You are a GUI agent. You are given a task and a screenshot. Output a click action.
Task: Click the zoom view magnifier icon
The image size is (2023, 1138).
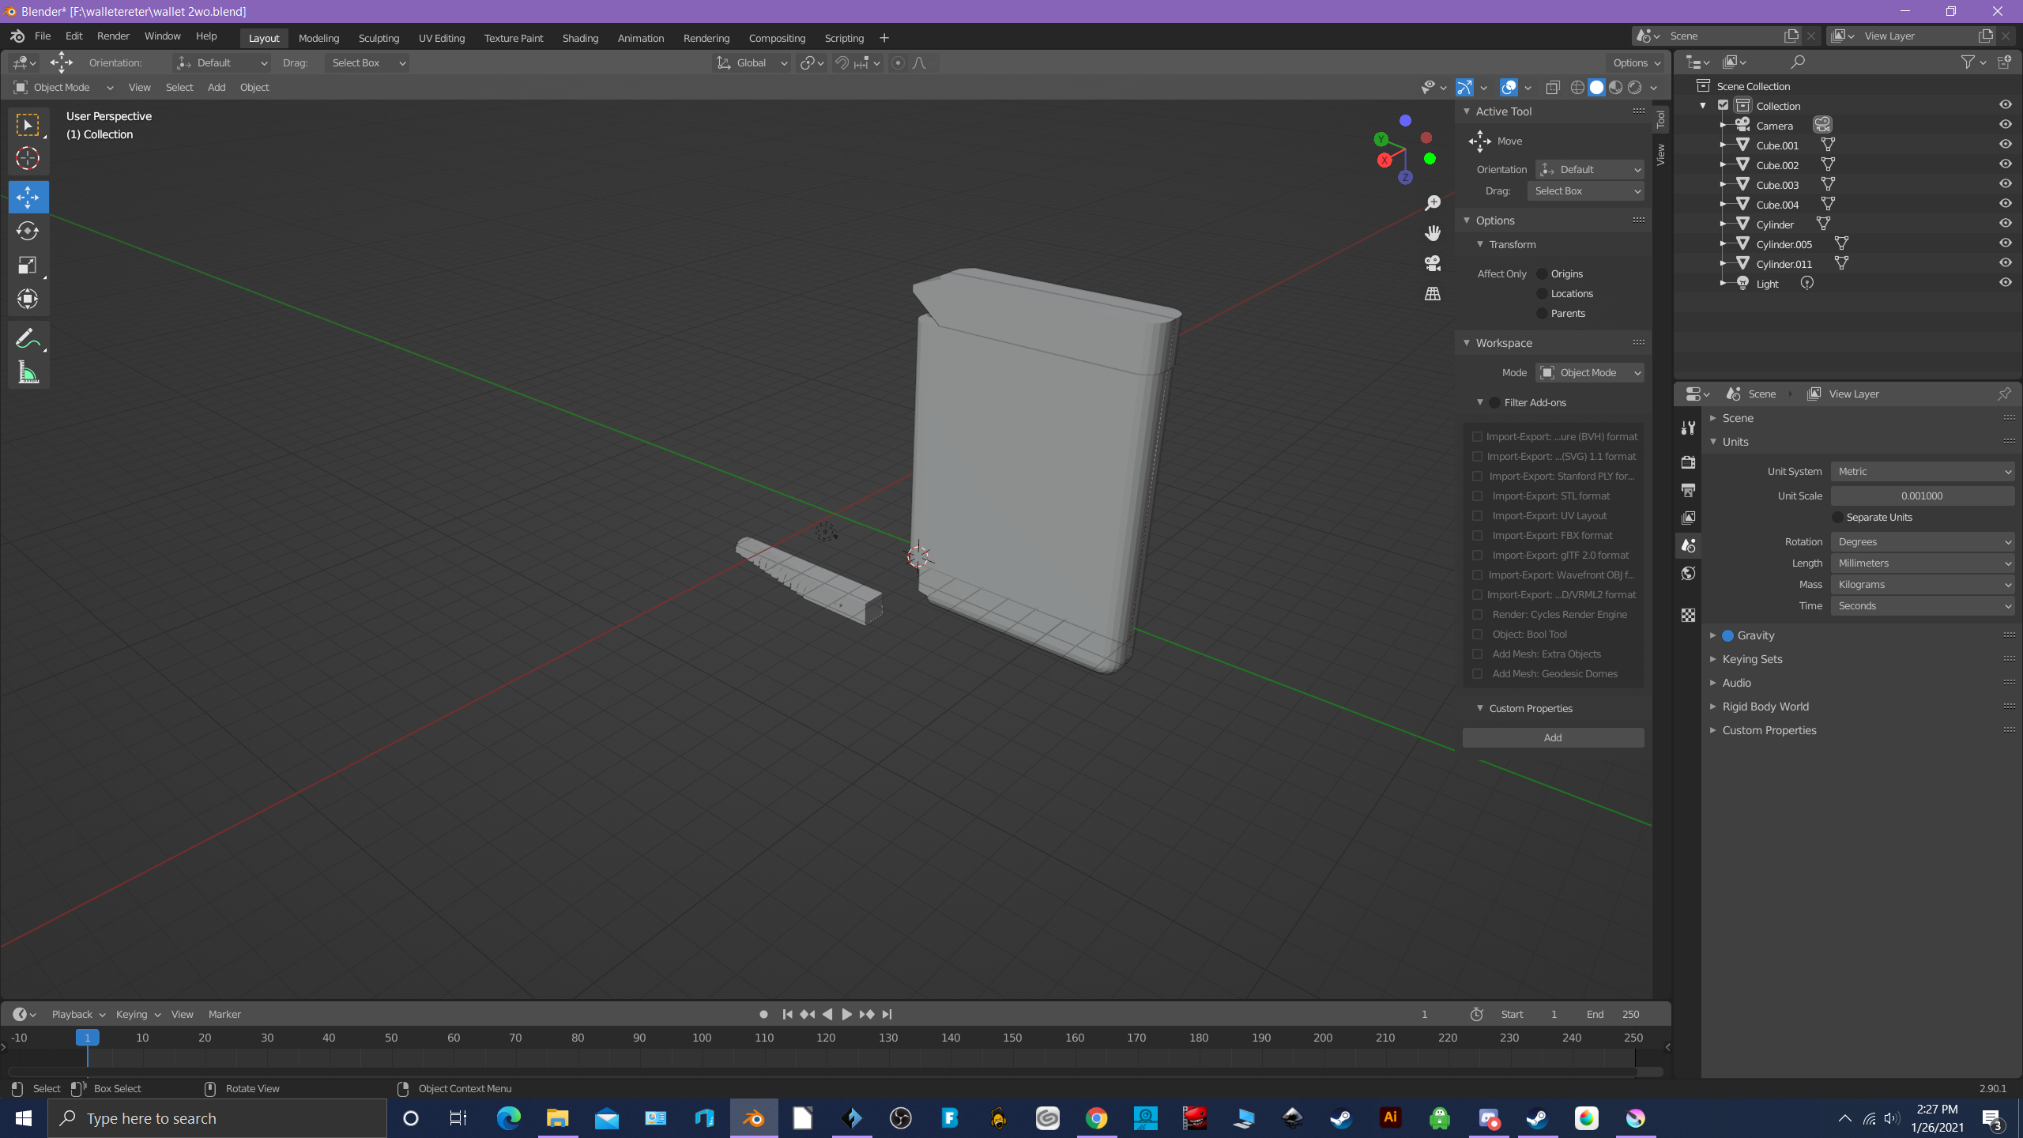click(1432, 203)
